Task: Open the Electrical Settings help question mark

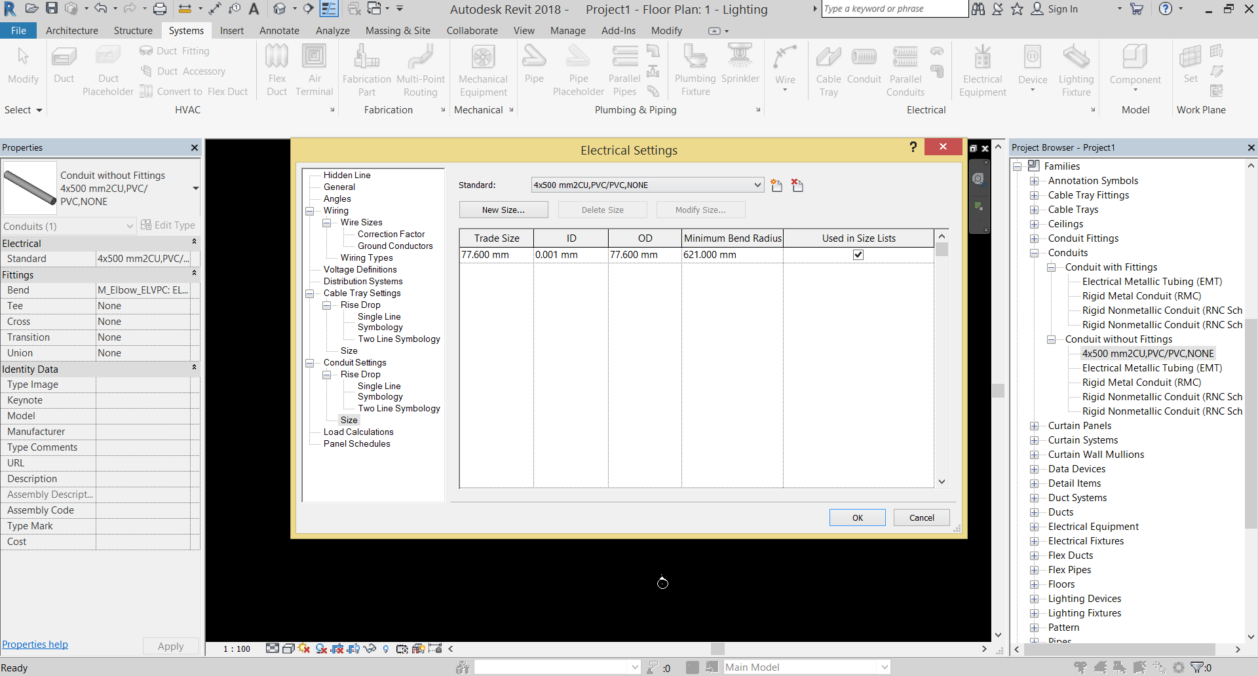Action: (x=913, y=147)
